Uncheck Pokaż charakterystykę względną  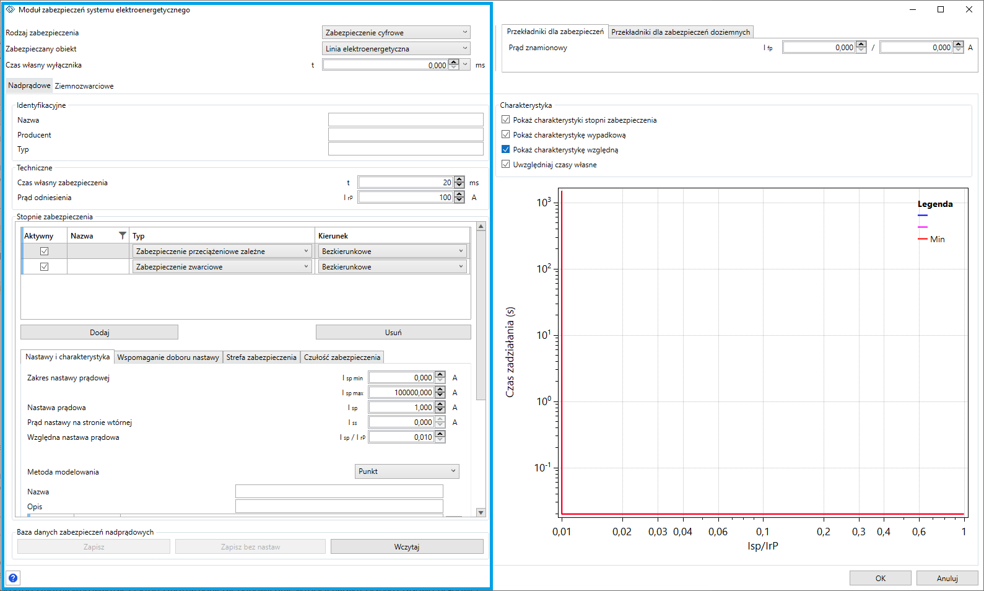tap(505, 149)
